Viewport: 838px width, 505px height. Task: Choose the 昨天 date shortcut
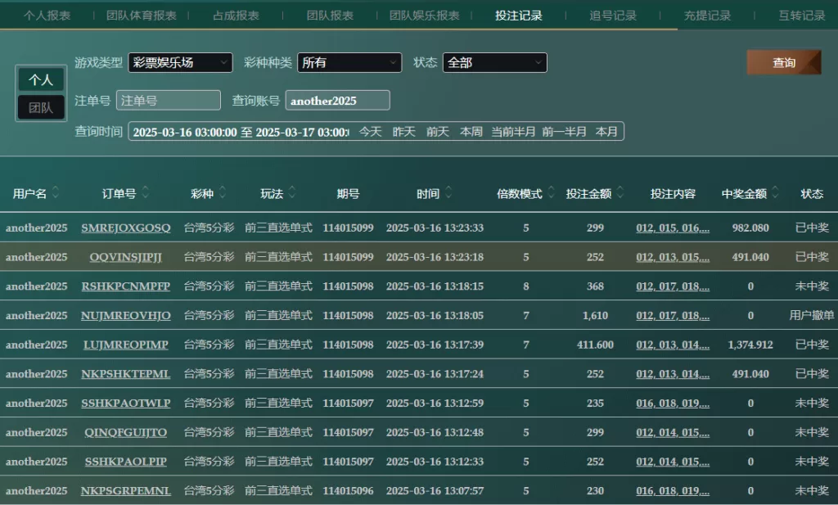(403, 132)
